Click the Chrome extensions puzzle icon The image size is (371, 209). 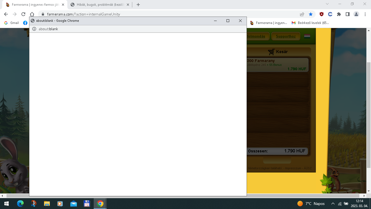click(339, 14)
